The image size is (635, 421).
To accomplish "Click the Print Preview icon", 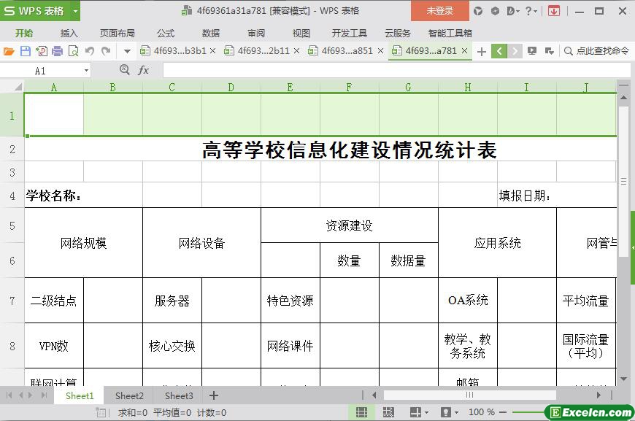I will pos(74,51).
